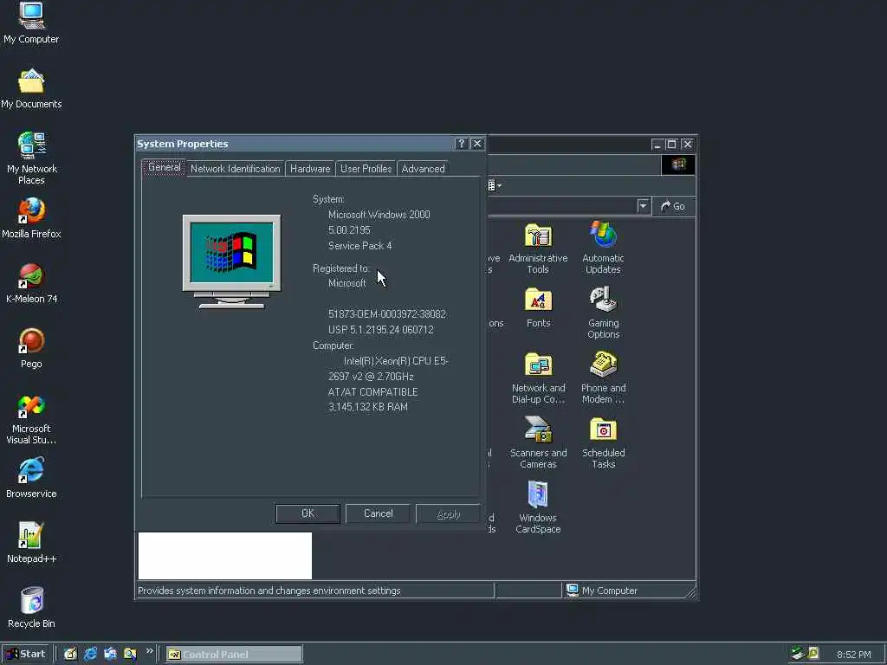This screenshot has width=887, height=665.
Task: Click the 'Service Pack 4' text
Action: pyautogui.click(x=359, y=246)
